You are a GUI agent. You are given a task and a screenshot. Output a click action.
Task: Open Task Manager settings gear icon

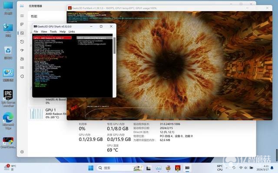coord(22,152)
